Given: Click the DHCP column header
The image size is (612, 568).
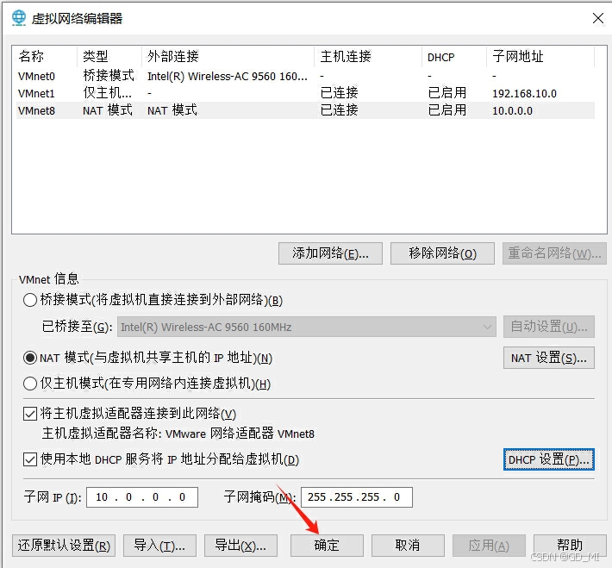Looking at the screenshot, I should pyautogui.click(x=455, y=57).
